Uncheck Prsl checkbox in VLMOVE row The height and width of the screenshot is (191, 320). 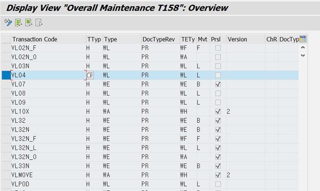[x=218, y=175]
